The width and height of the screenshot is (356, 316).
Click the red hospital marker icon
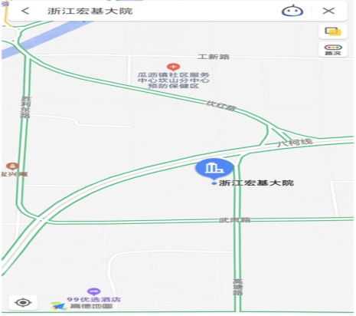pos(173,67)
